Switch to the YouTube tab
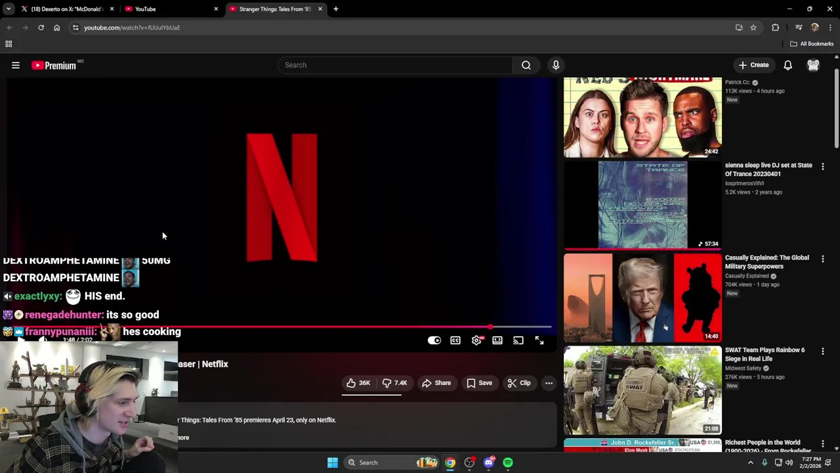840x473 pixels. click(172, 9)
